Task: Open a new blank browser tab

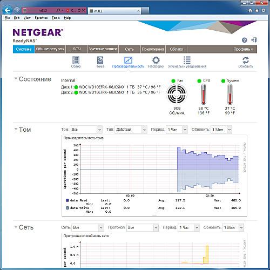Action: point(145,11)
